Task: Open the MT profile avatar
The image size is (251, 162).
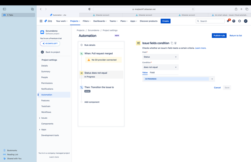Action: click(x=245, y=21)
